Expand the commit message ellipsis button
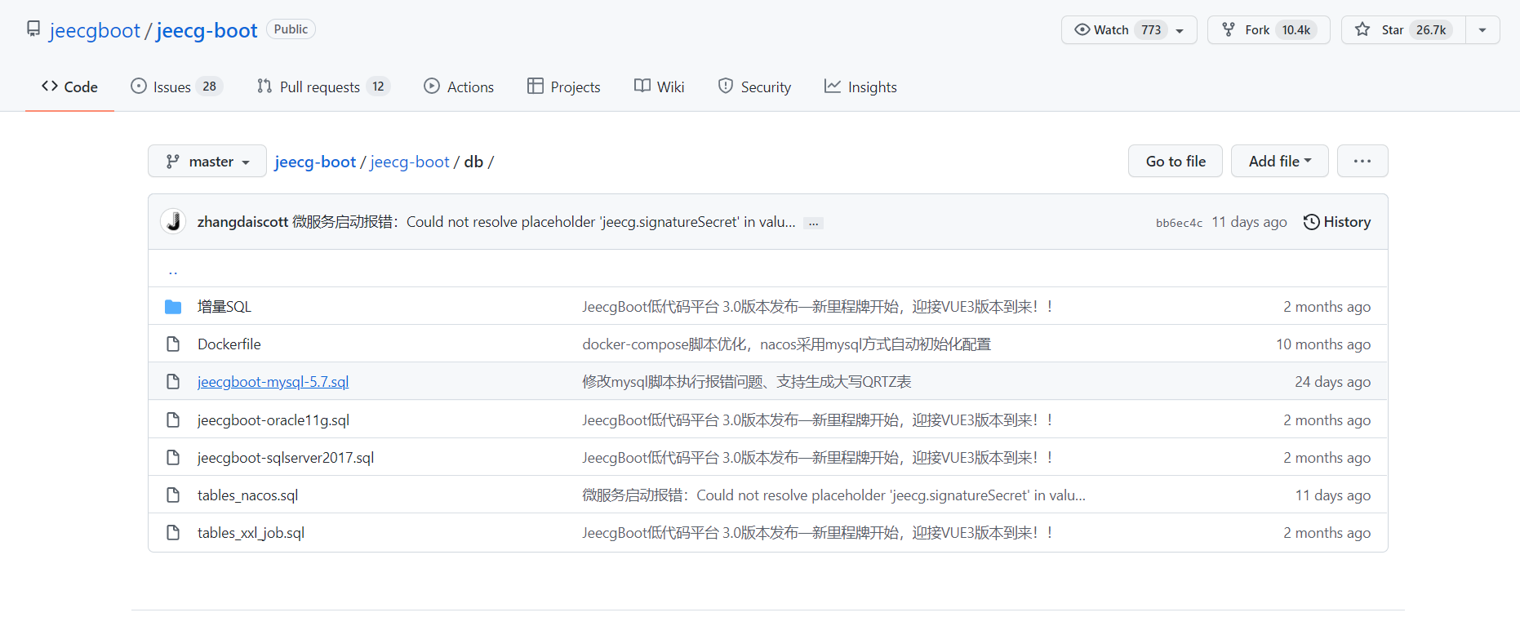The height and width of the screenshot is (617, 1520). [813, 223]
